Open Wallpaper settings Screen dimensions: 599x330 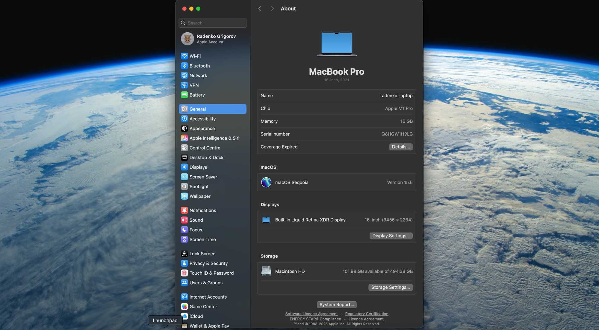[212, 196]
